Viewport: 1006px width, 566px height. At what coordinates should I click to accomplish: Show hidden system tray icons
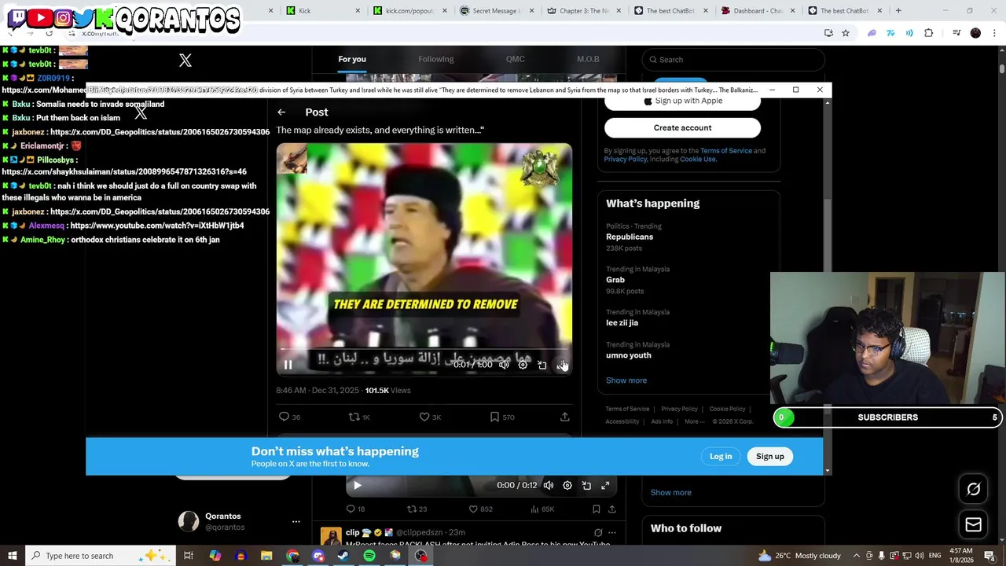pyautogui.click(x=857, y=556)
